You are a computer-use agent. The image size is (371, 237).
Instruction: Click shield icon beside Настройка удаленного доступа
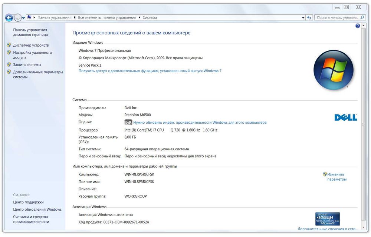coord(9,52)
